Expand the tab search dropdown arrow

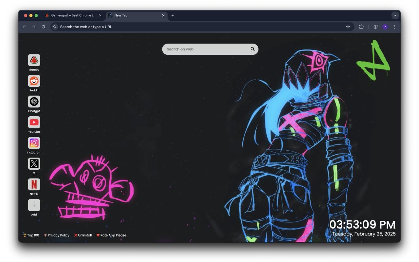coord(395,15)
